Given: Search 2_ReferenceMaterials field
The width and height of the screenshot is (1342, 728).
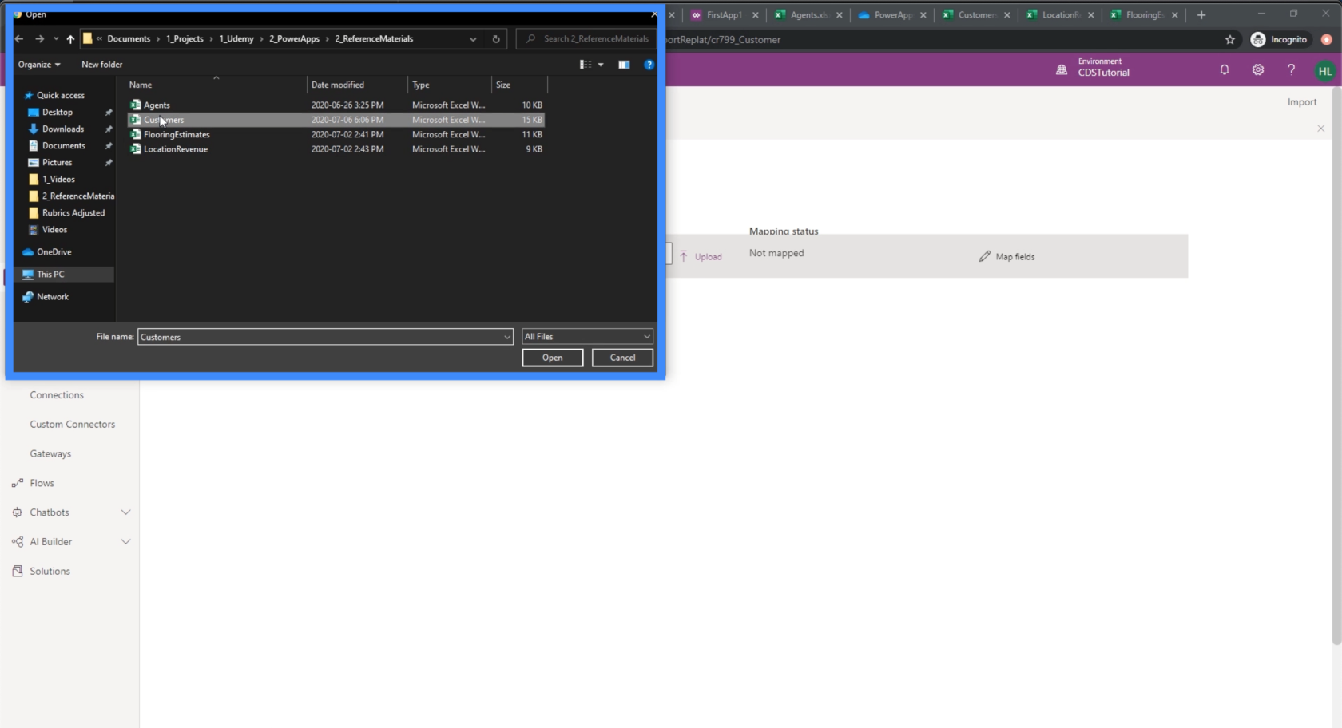Looking at the screenshot, I should pyautogui.click(x=586, y=38).
